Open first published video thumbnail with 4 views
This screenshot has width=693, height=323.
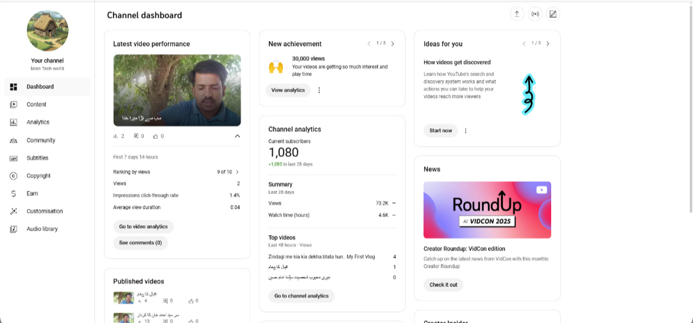(x=124, y=298)
